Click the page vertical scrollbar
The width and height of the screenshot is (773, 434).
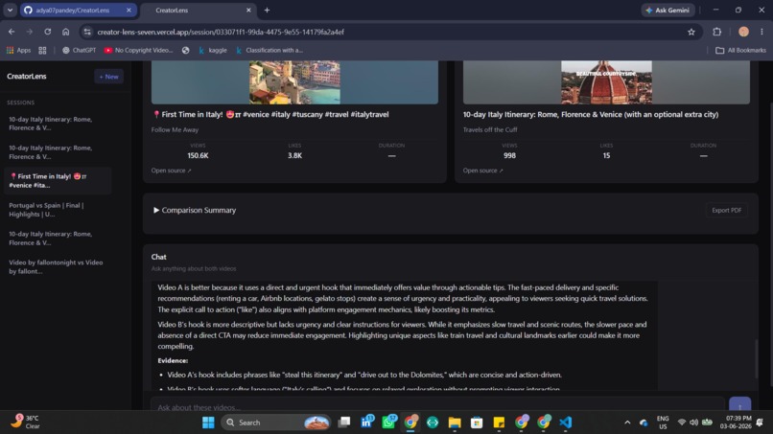coord(770,244)
